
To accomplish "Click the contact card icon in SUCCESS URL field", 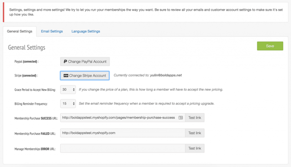I will click(x=181, y=118).
